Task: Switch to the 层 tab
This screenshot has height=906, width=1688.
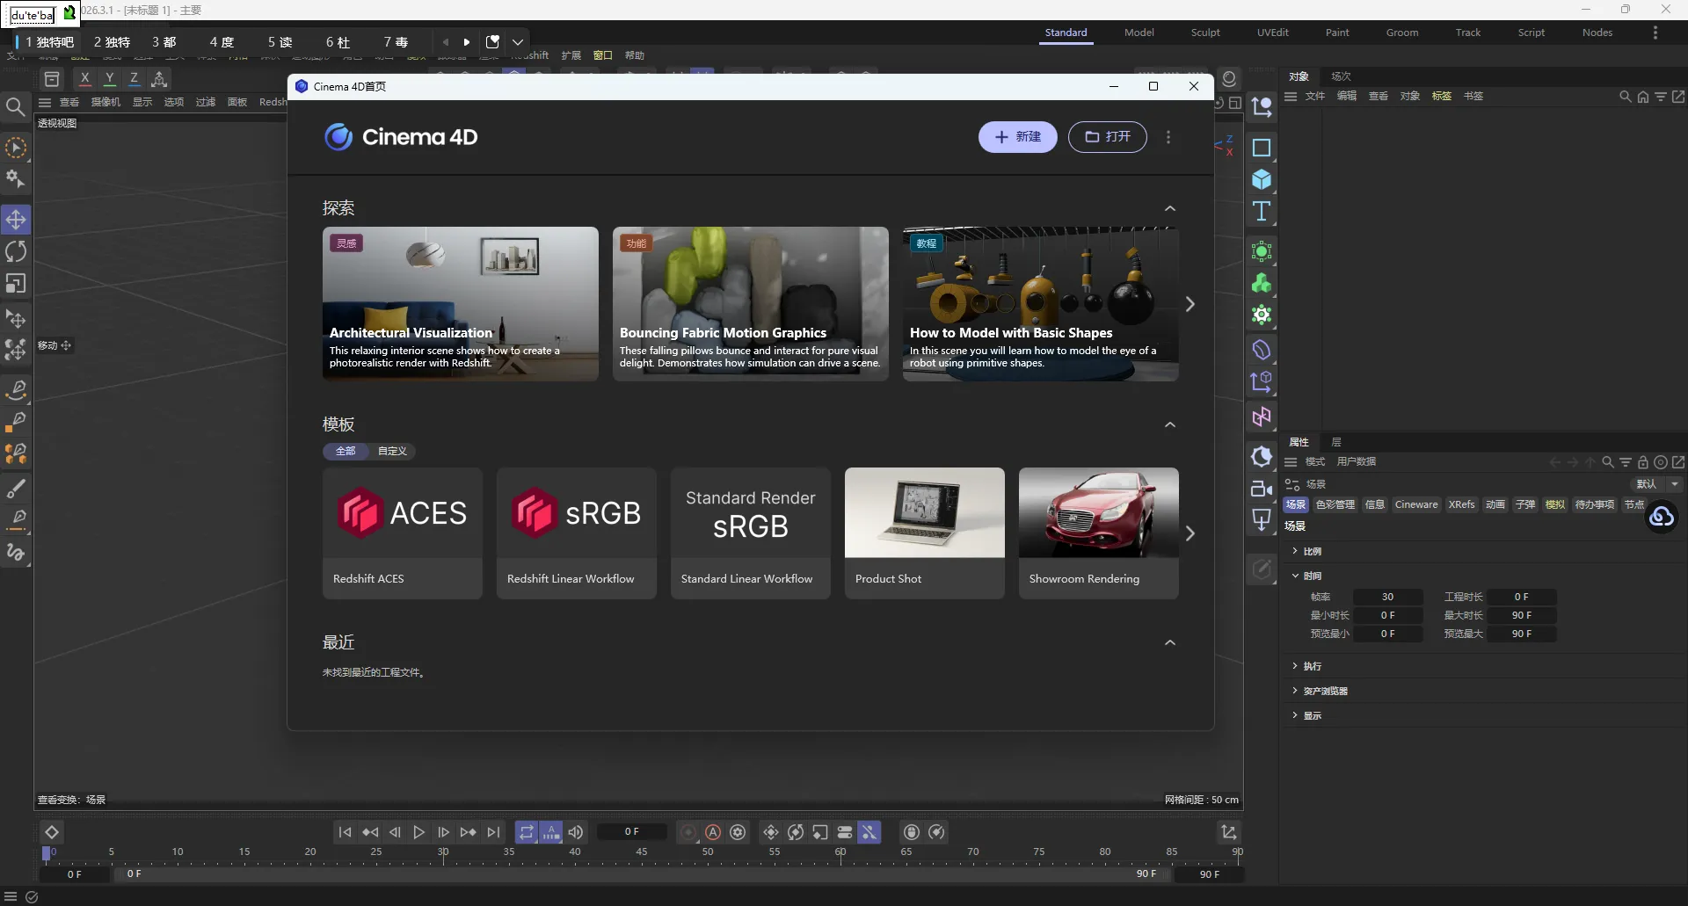Action: [1336, 442]
